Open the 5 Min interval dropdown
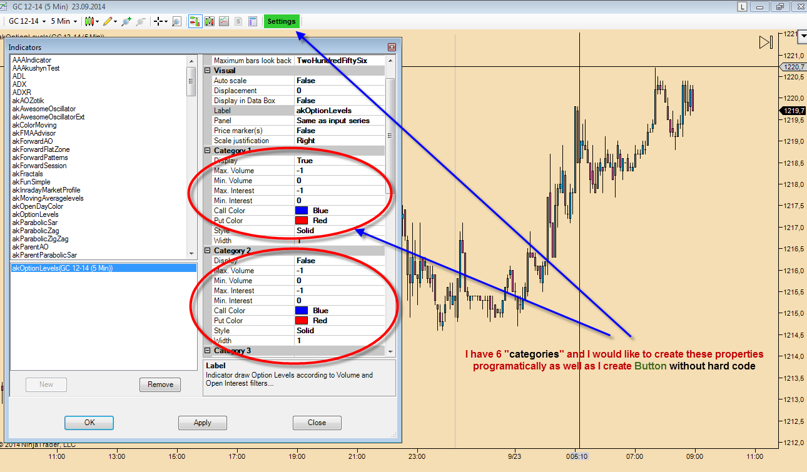Viewport: 807px width, 472px height. (x=64, y=21)
